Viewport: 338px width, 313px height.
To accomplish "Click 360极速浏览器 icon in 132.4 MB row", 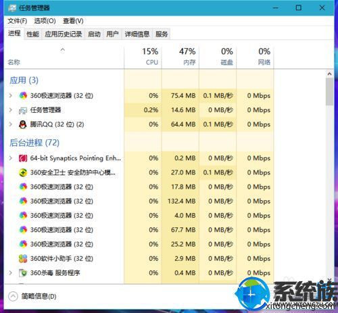I will tap(23, 201).
